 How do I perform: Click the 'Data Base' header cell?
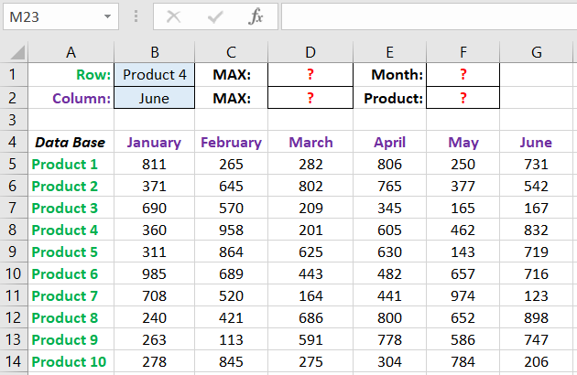click(x=71, y=142)
